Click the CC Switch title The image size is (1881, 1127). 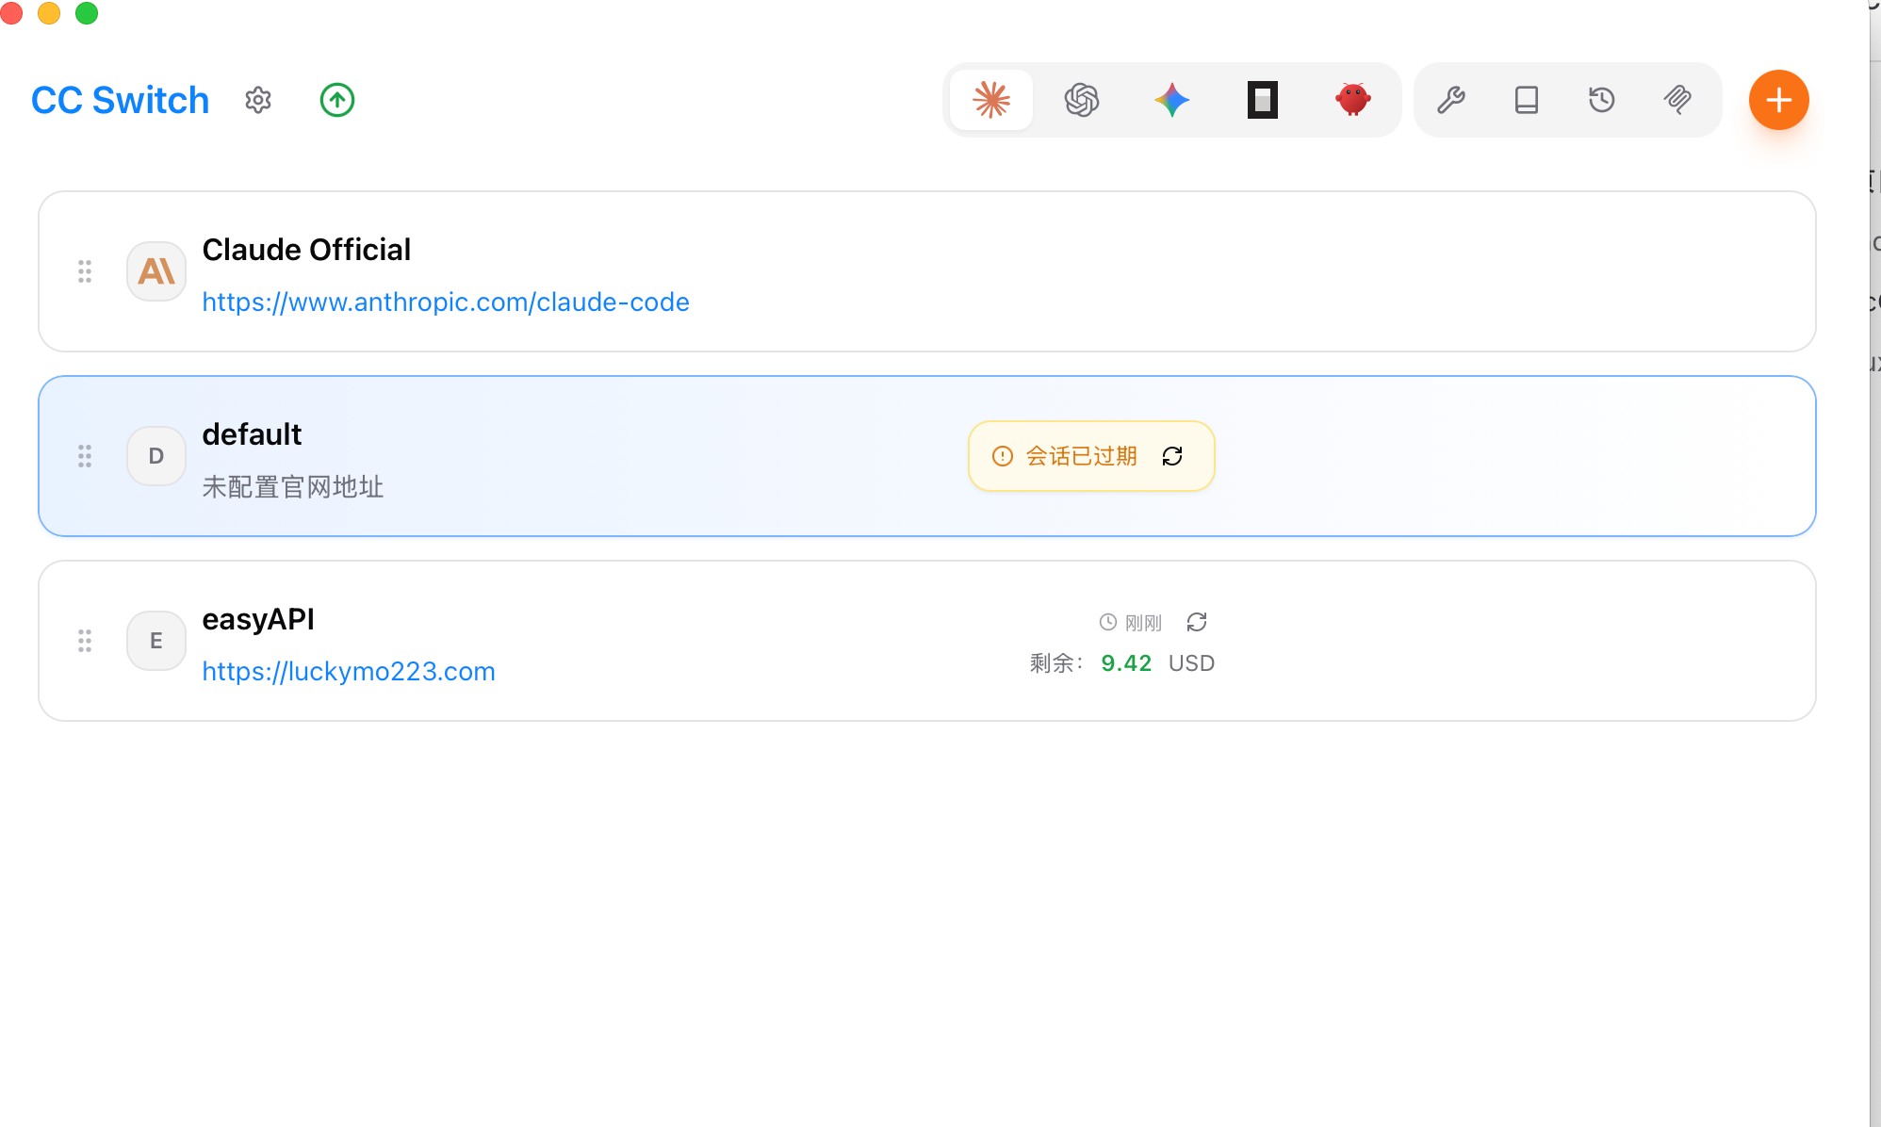[120, 100]
